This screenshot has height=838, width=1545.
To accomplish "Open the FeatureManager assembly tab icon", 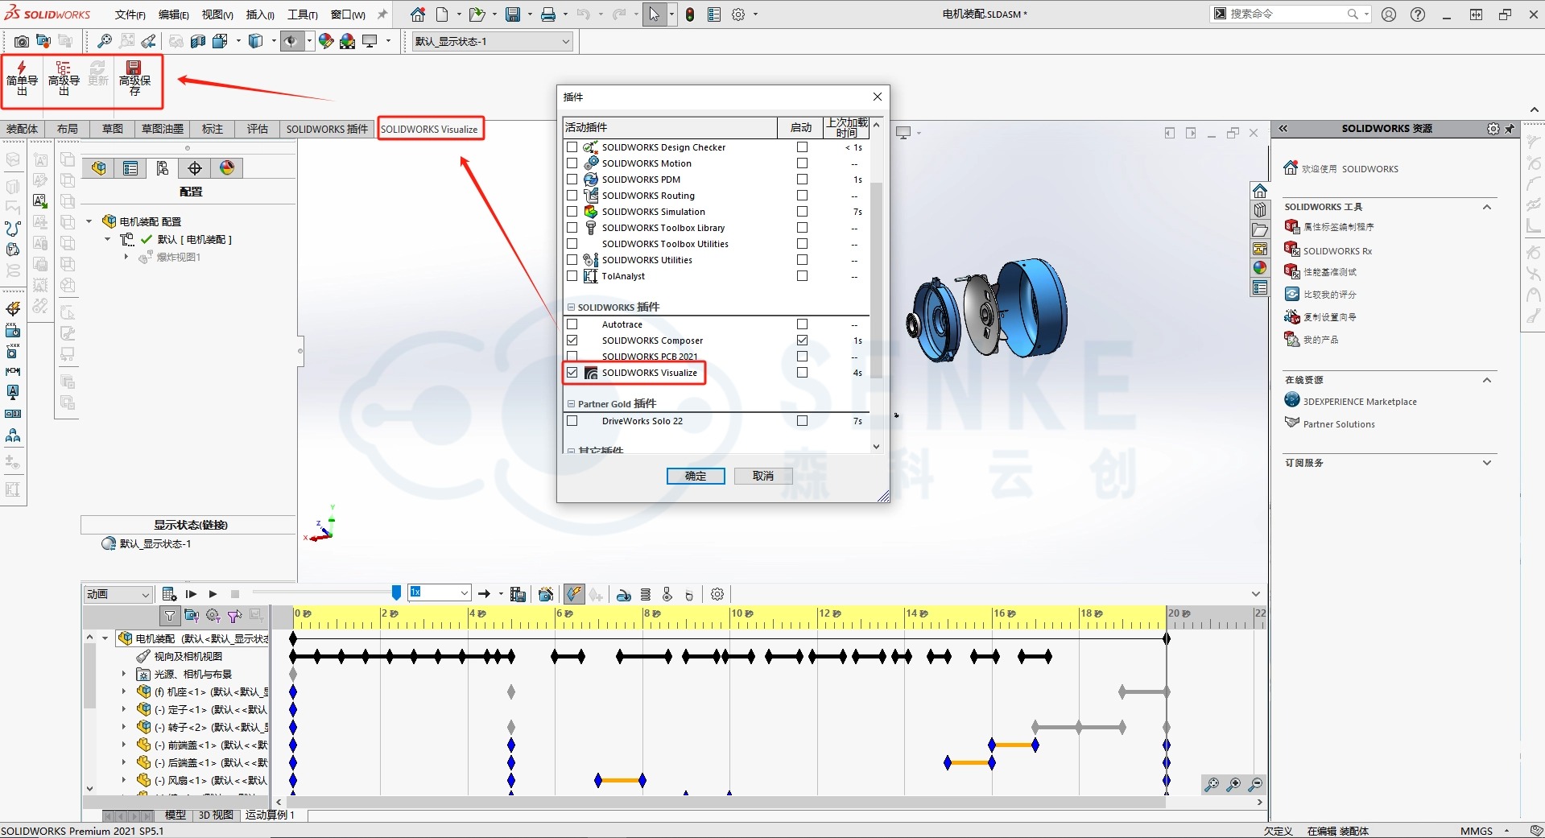I will tap(98, 167).
